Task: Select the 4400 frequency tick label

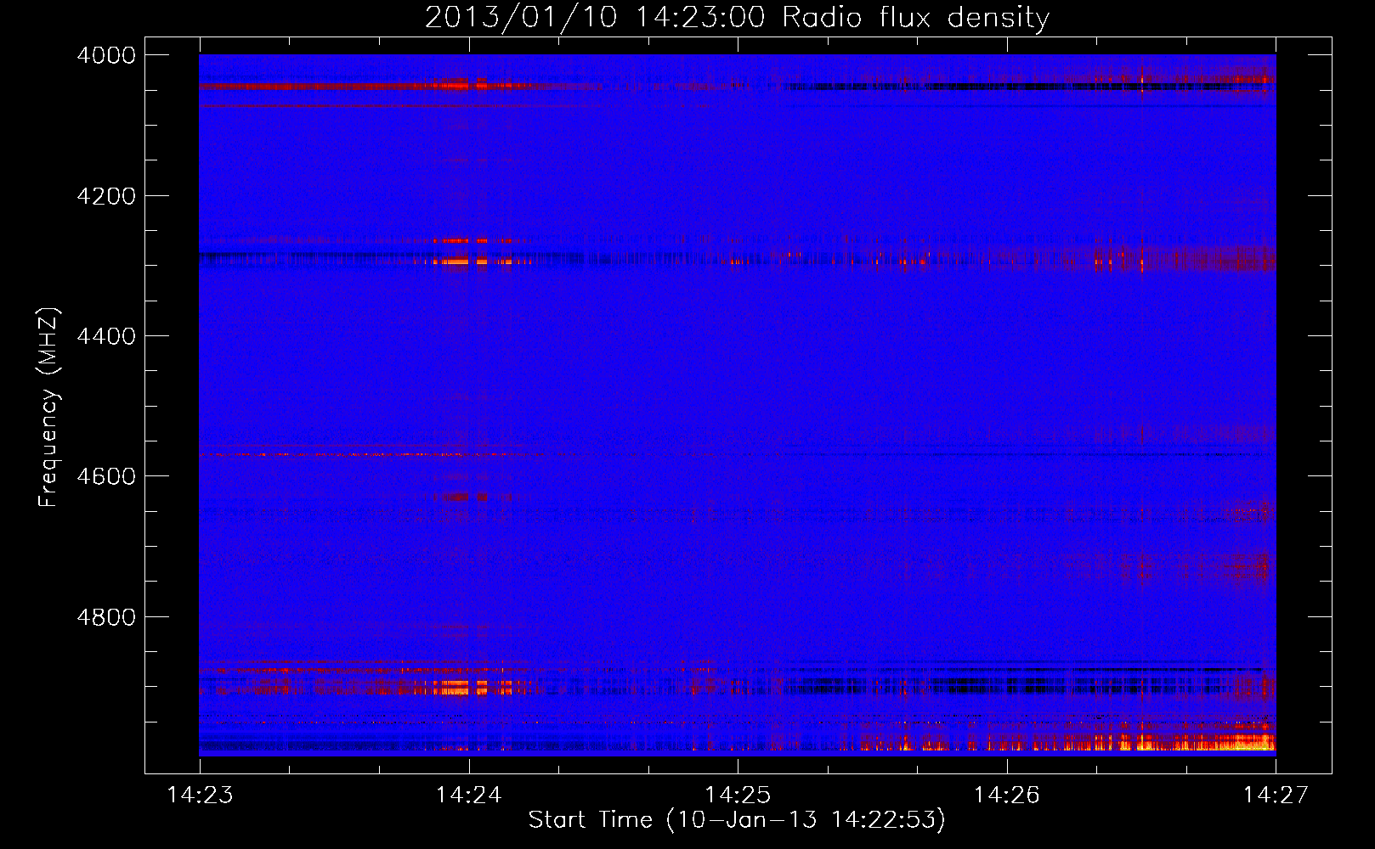Action: (x=106, y=336)
